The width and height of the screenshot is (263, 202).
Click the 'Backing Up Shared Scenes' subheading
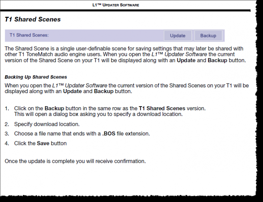36,77
